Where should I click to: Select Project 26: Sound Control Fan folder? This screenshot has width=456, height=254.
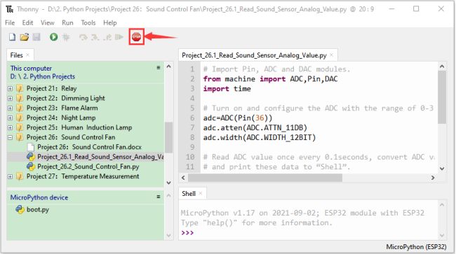pyautogui.click(x=71, y=137)
